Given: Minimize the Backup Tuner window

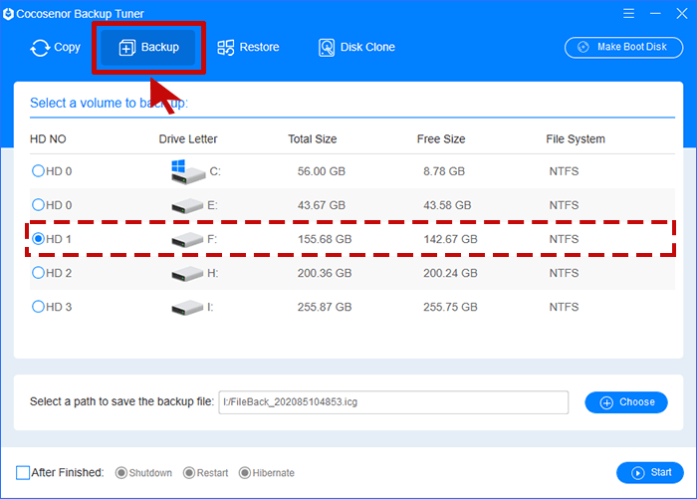Looking at the screenshot, I should [x=655, y=14].
